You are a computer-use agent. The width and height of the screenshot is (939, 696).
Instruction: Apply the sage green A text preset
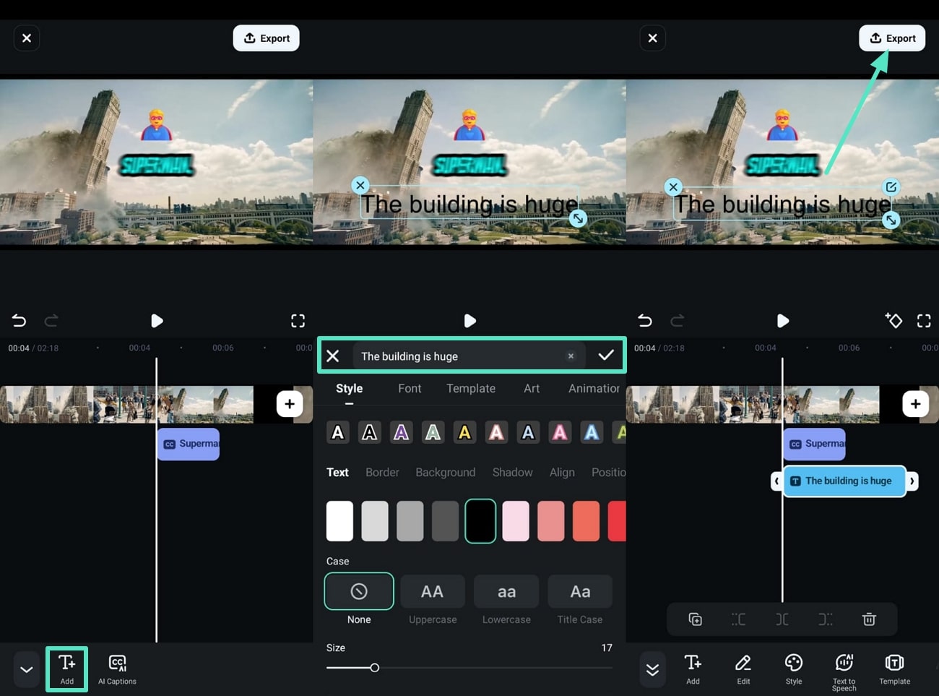(x=433, y=433)
